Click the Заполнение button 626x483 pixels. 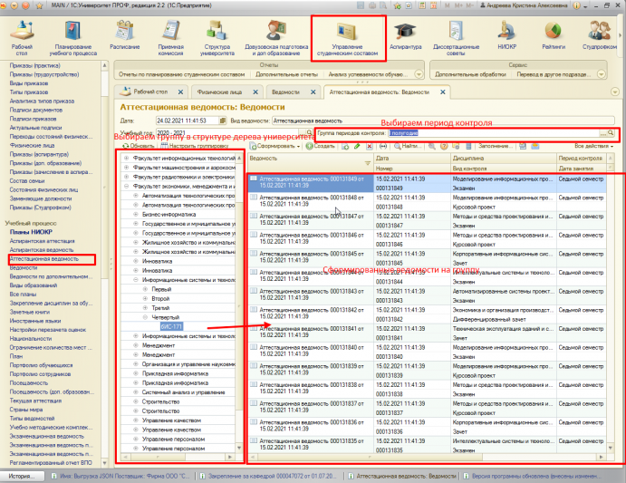(495, 146)
